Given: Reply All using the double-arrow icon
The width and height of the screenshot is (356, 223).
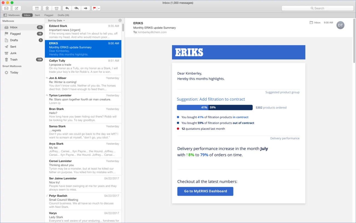Looking at the screenshot, I should [76, 8].
